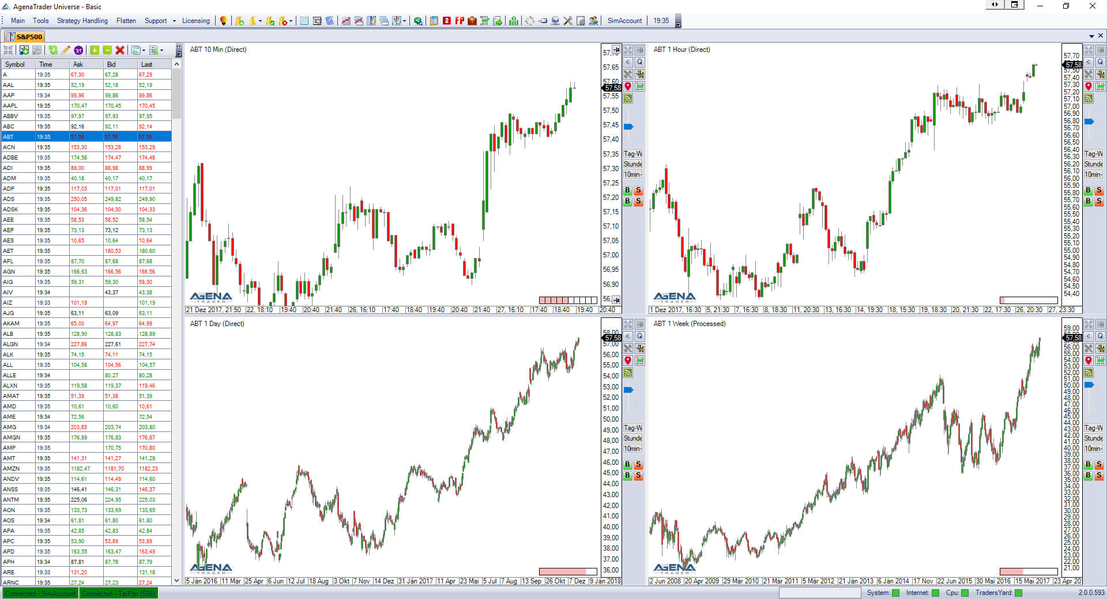Viewport: 1107px width, 599px height.
Task: Select the S&P500 tab
Action: click(x=25, y=36)
